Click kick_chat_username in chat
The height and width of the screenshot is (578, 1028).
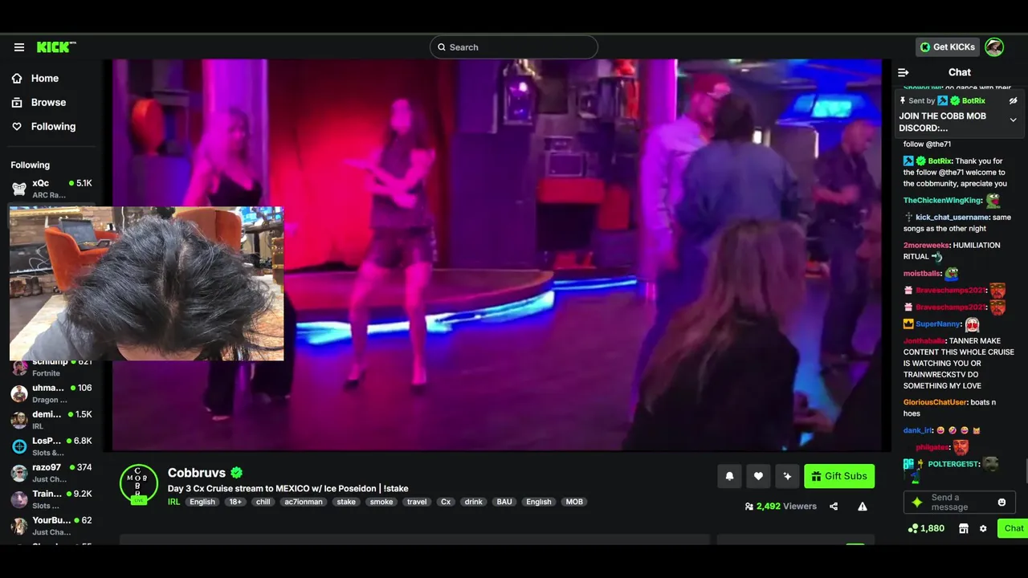point(952,218)
